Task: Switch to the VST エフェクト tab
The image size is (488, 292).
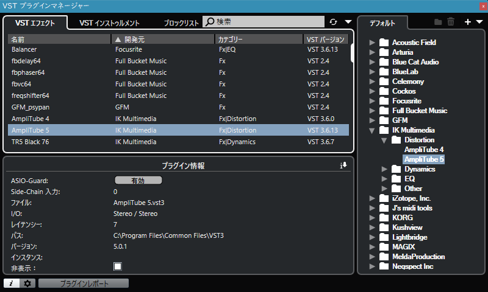Action: [35, 23]
